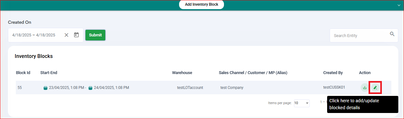Select the testLOTaccount warehouse cell
The height and width of the screenshot is (119, 404).
(190, 88)
